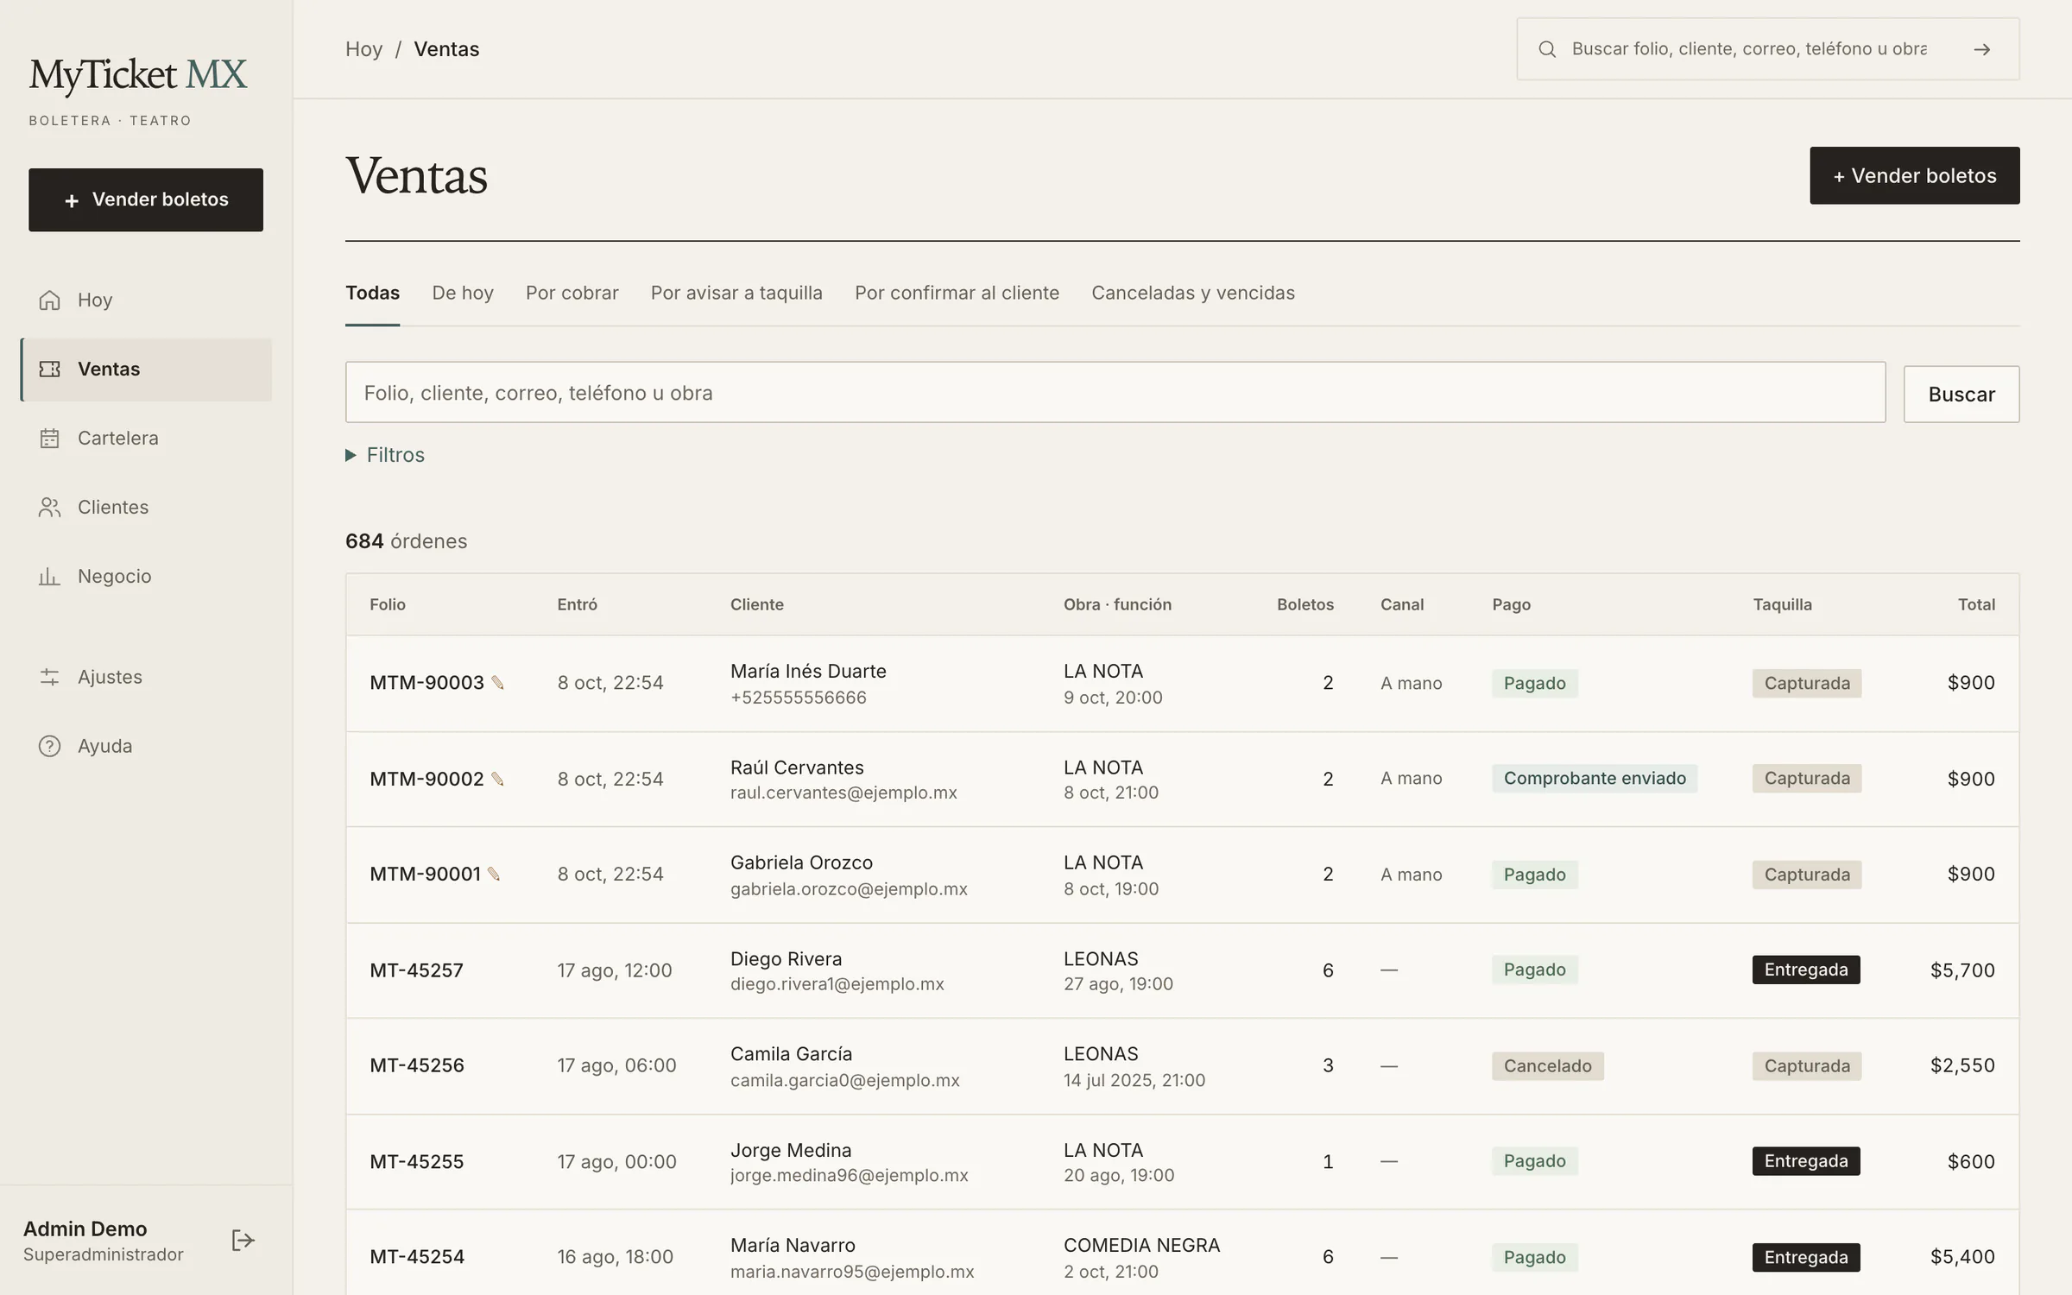This screenshot has height=1295, width=2072.
Task: Click the Comprobante enviado payment badge
Action: [x=1595, y=778]
